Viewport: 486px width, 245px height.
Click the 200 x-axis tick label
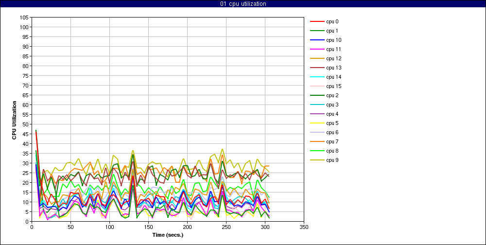coord(187,227)
